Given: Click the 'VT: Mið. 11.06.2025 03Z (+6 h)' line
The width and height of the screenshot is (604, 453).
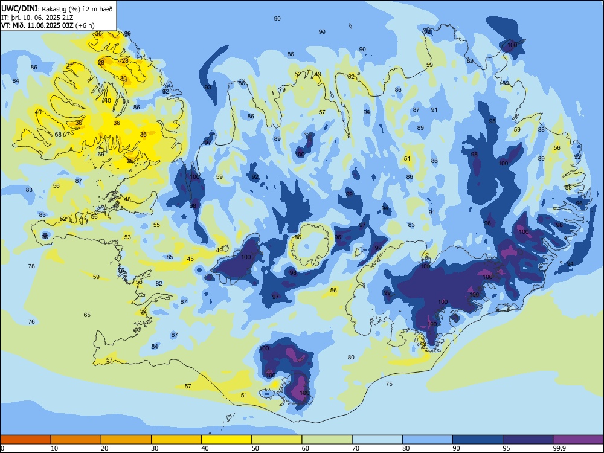Looking at the screenshot, I should pos(48,25).
